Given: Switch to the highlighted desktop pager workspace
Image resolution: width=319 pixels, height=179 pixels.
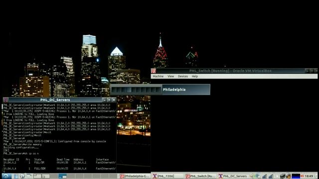Looking at the screenshot, I should tap(62, 176).
